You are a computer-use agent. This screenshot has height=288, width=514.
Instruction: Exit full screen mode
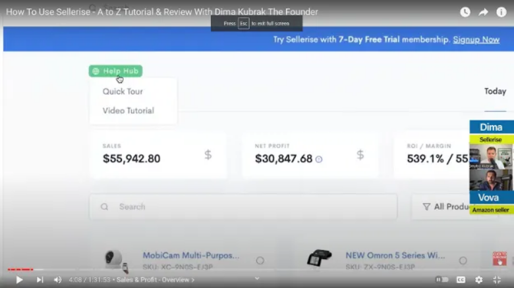(497, 279)
